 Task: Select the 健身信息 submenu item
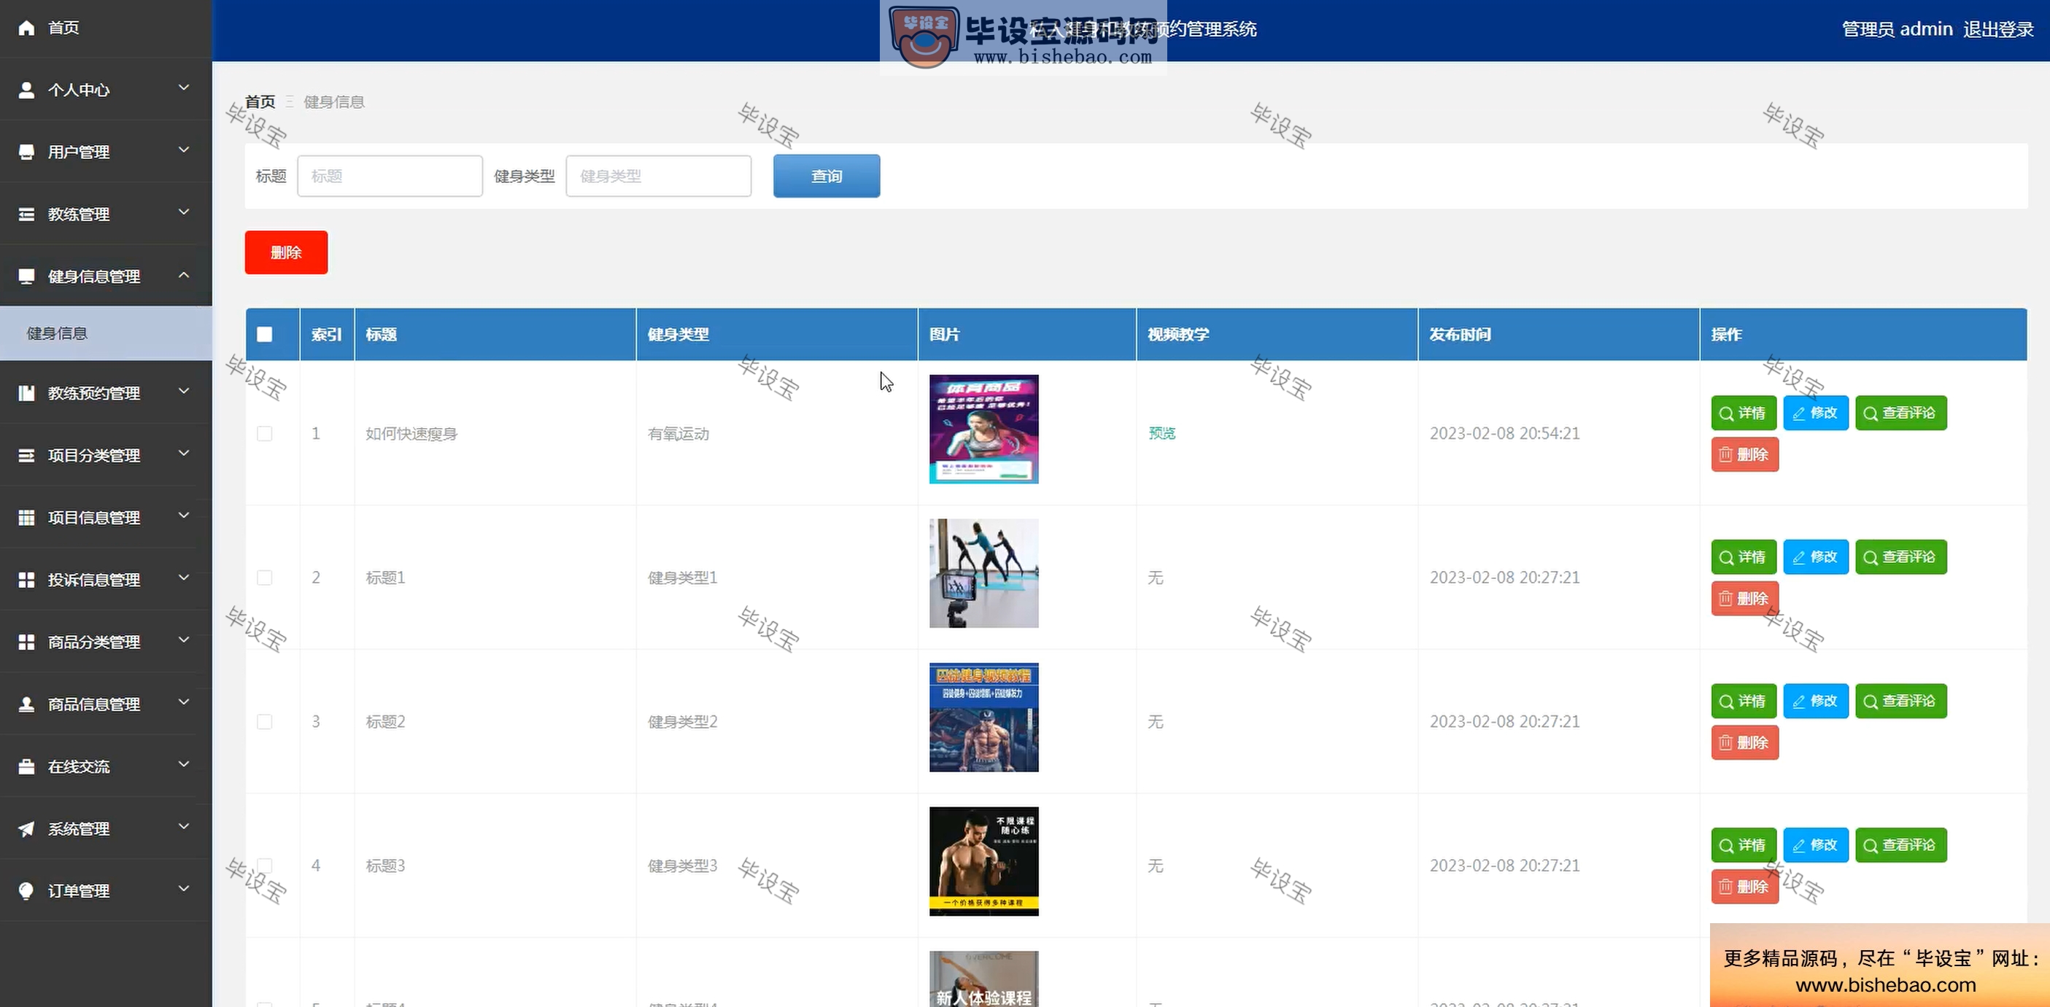click(106, 333)
